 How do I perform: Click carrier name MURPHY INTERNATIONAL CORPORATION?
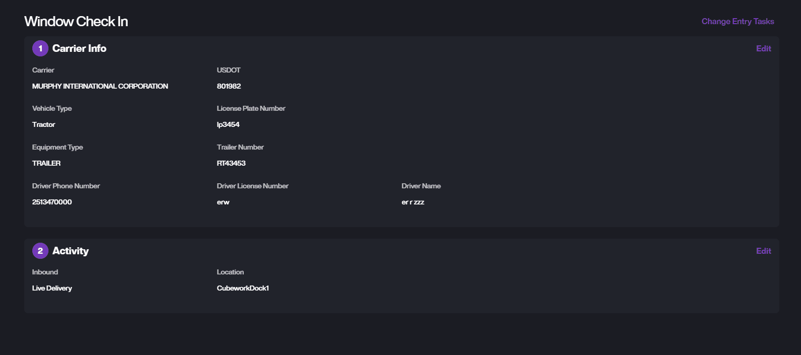pos(100,86)
